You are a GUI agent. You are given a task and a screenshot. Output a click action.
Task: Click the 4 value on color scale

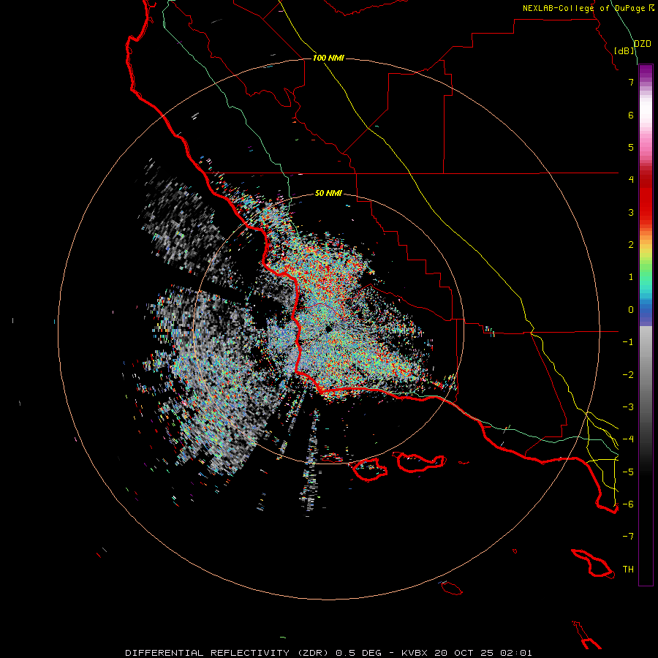631,180
